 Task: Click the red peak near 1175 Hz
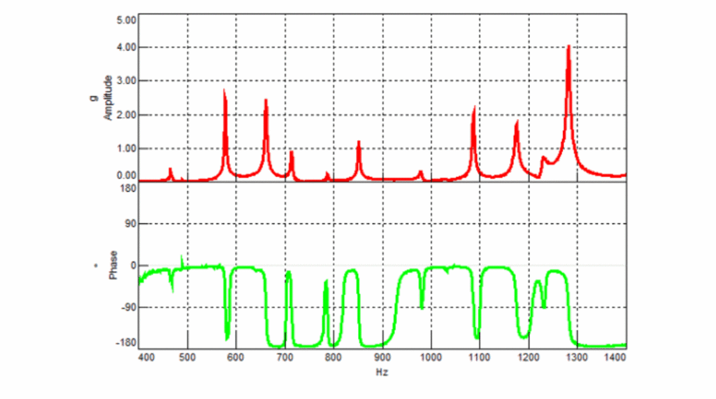point(517,124)
